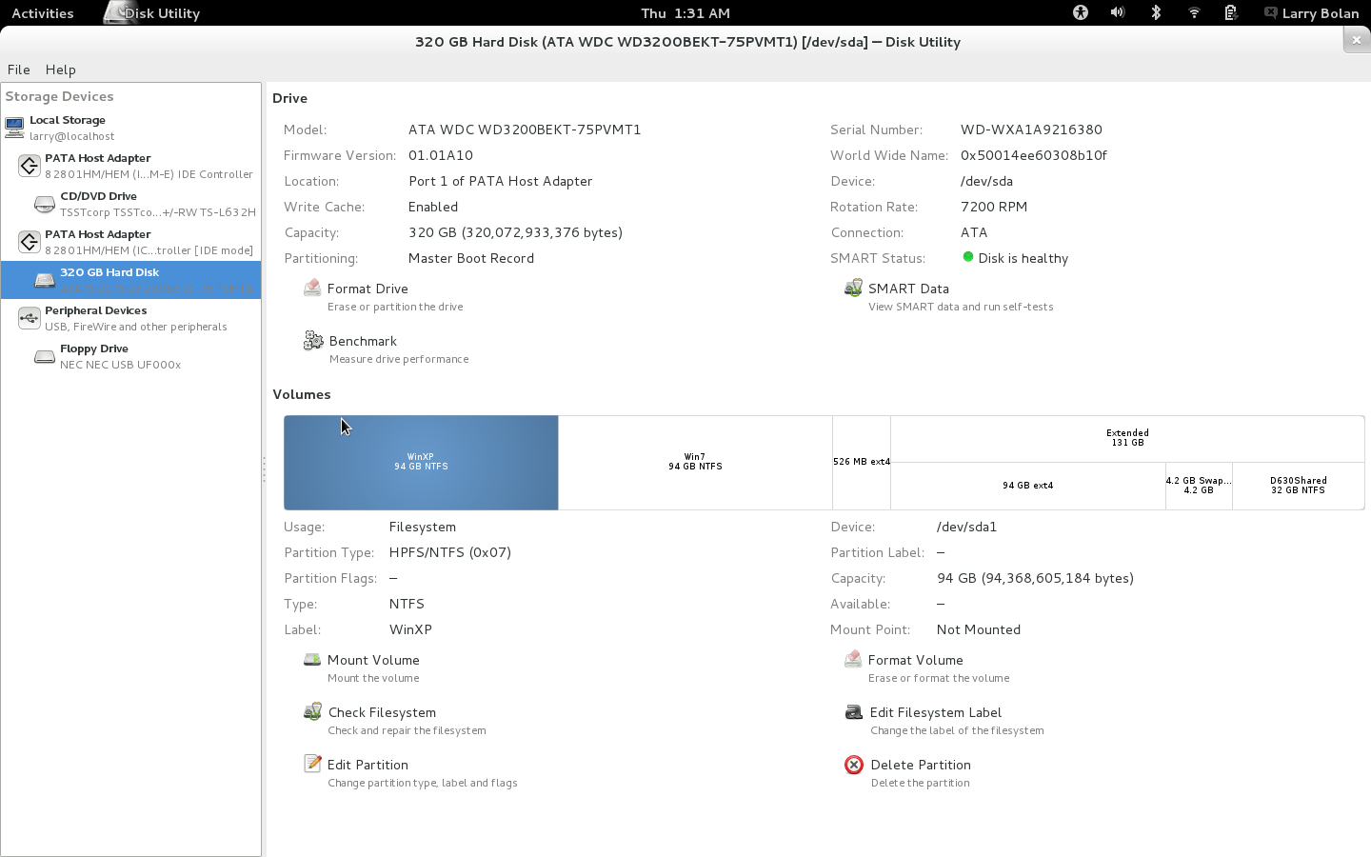Click the Bluetooth indicator icon
1371x857 pixels.
tap(1156, 12)
